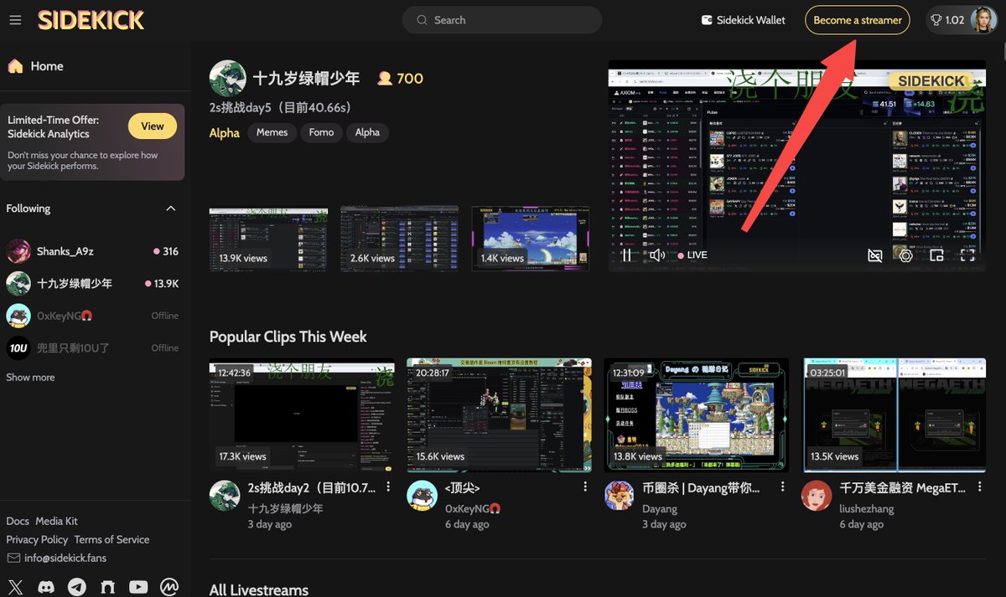
Task: Open the Terms of Service link
Action: [x=111, y=539]
